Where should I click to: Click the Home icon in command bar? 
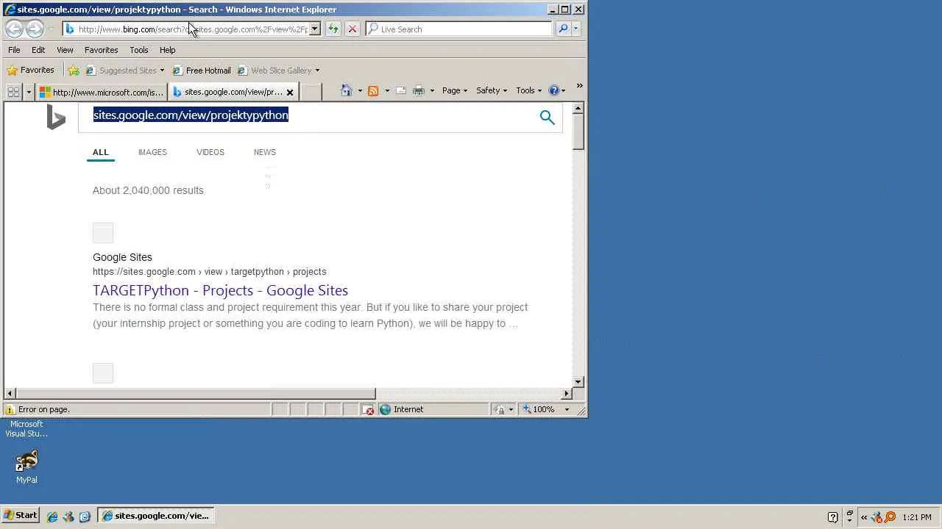347,90
